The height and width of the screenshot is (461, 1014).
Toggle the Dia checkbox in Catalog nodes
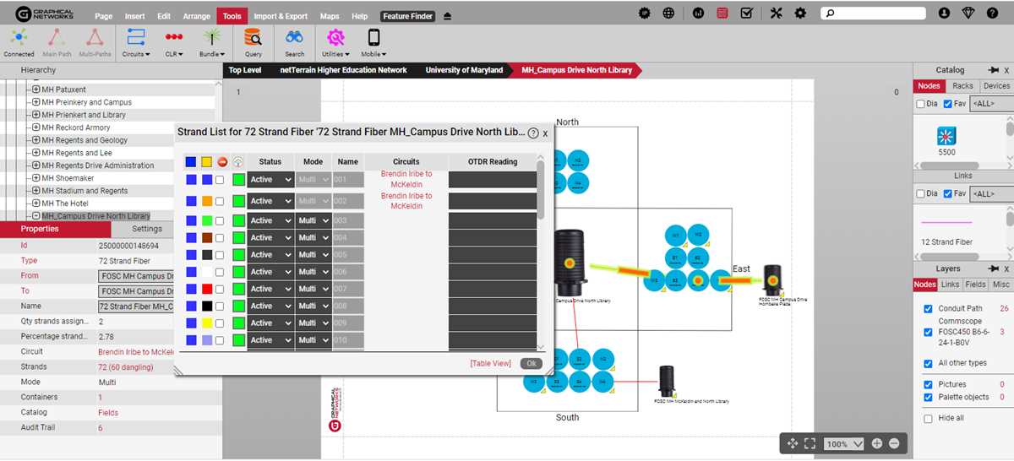click(920, 104)
